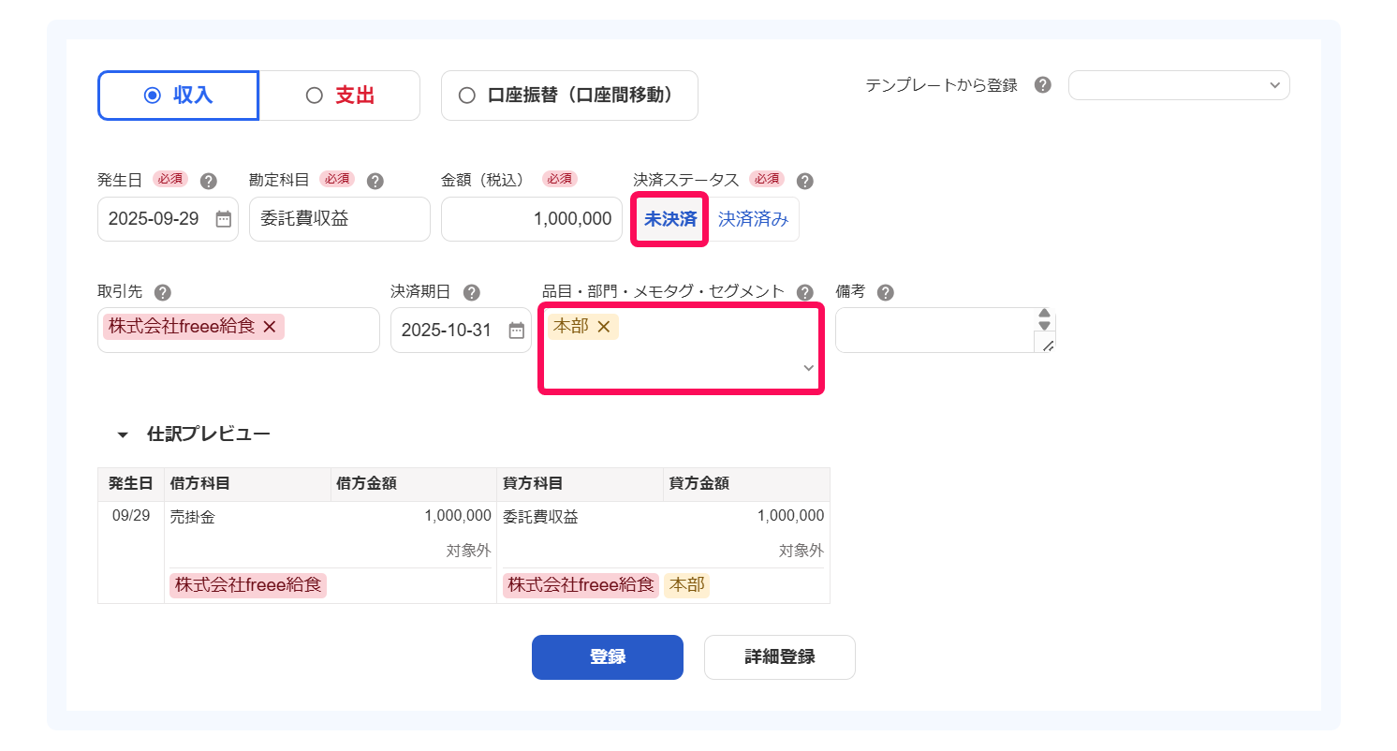Open calendar picker in 決済期日 field
Screen dimensions: 1397x751
coord(517,331)
